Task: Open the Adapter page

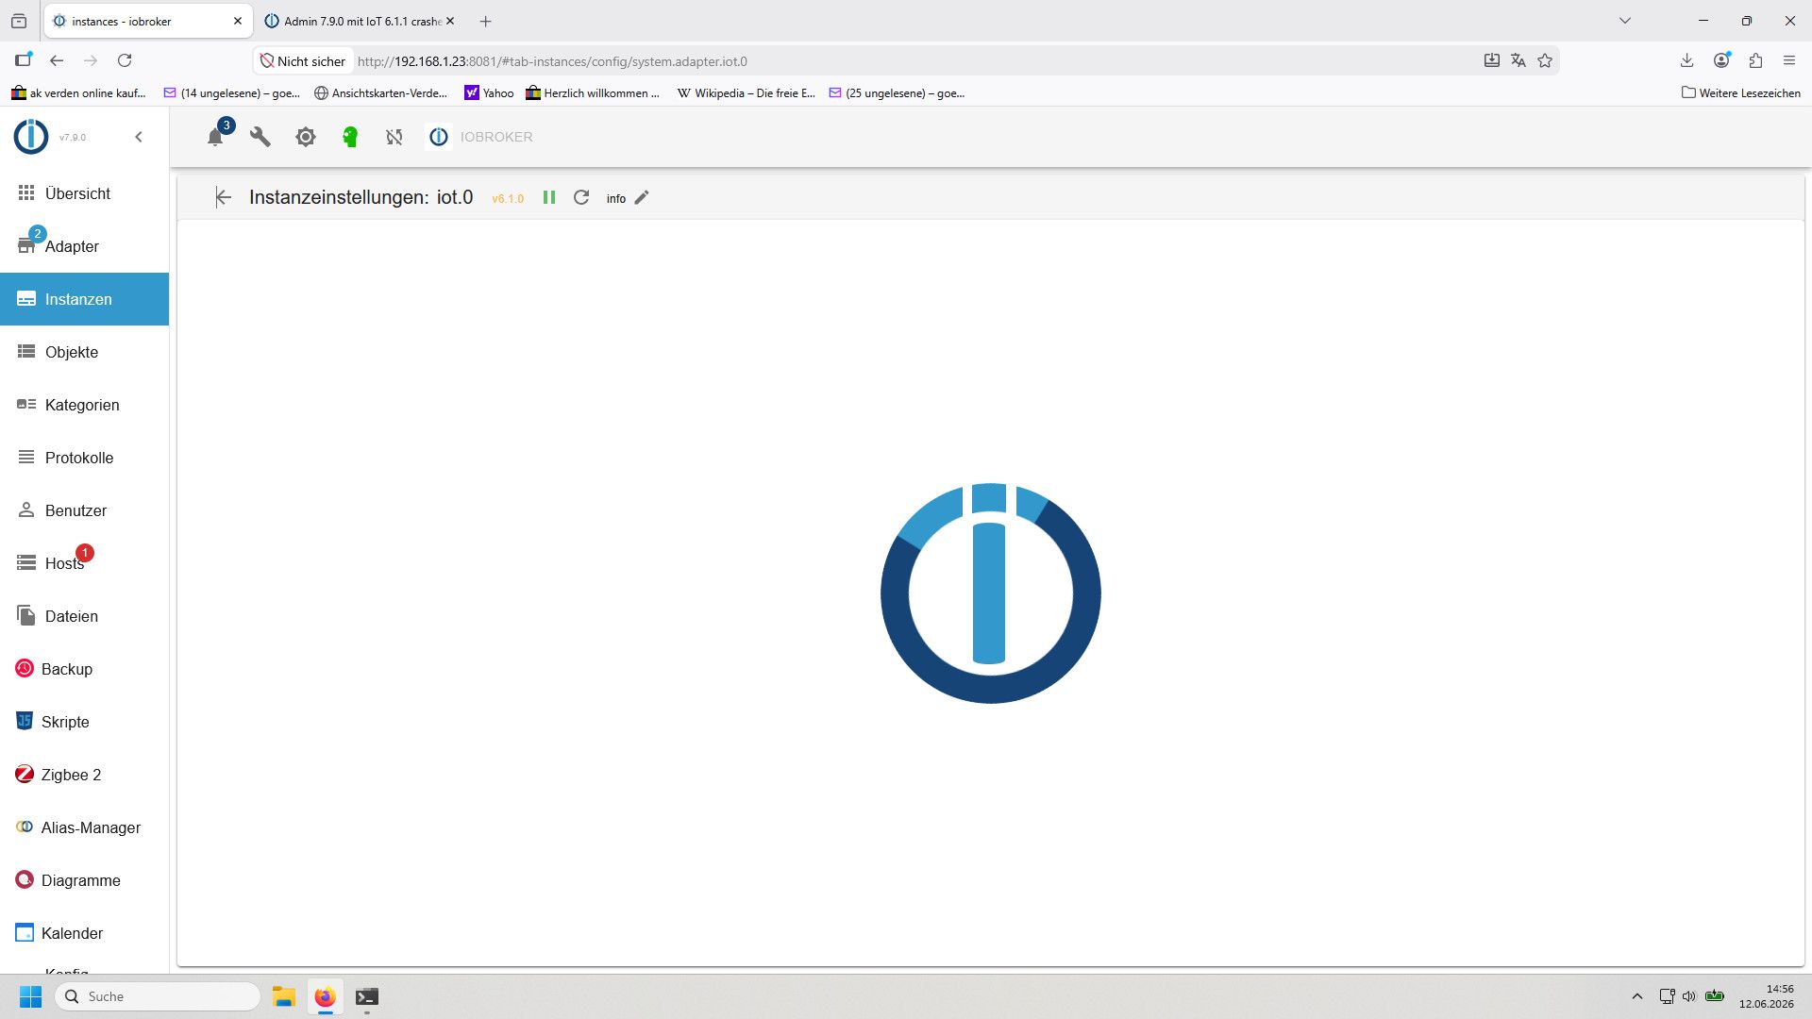Action: [85, 246]
